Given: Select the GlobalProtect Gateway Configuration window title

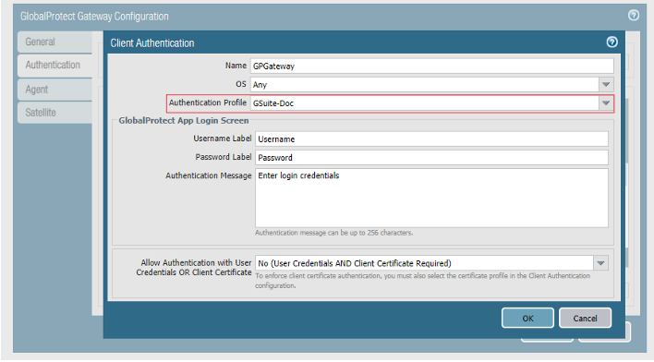Looking at the screenshot, I should (94, 17).
